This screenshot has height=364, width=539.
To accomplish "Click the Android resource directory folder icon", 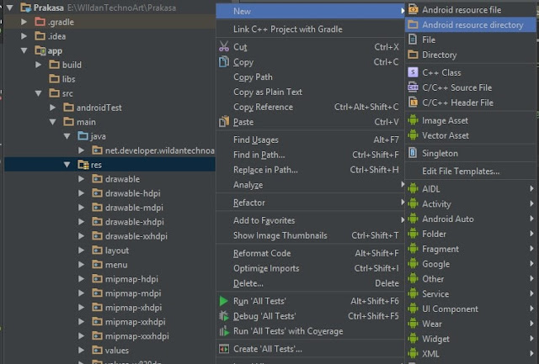I will [413, 24].
